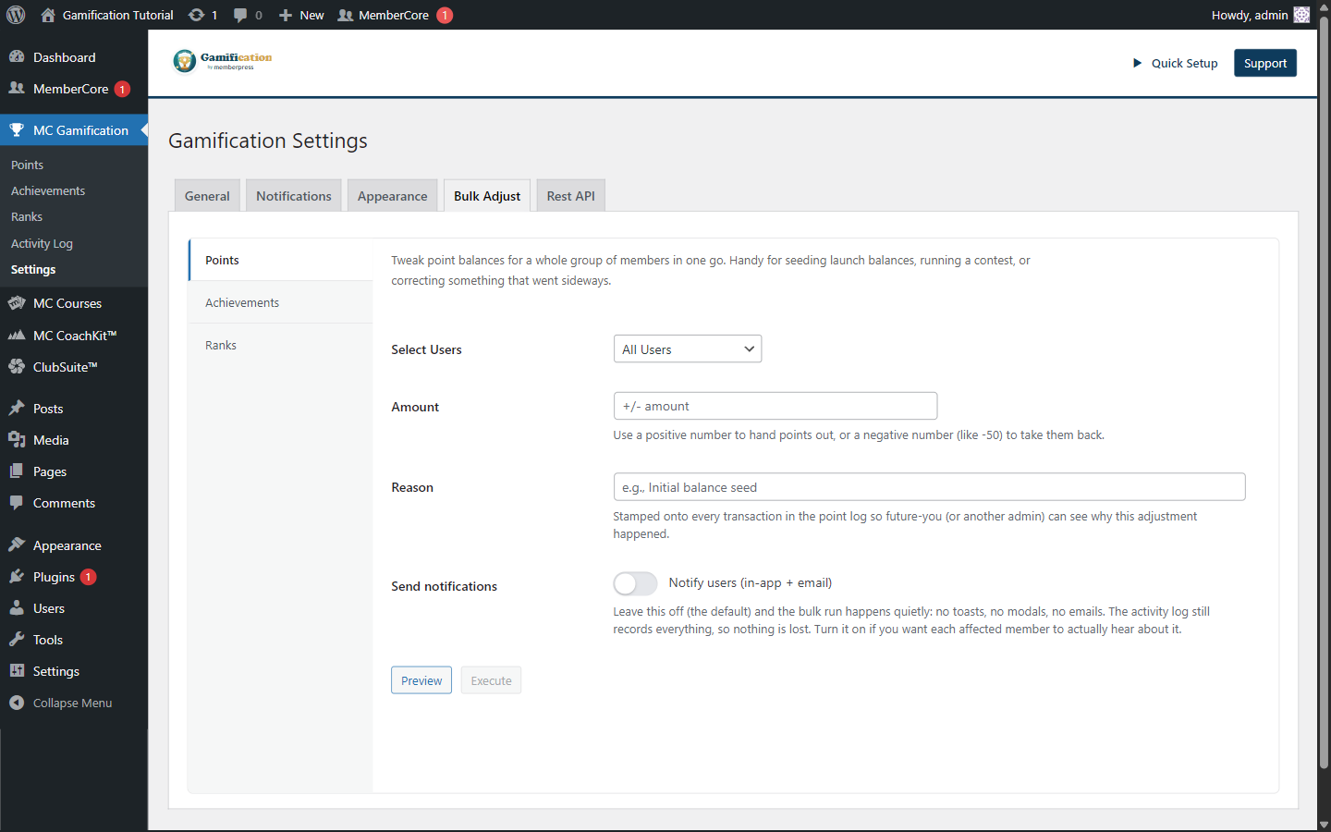The image size is (1331, 832).
Task: Click the Plugins plug icon
Action: (17, 576)
